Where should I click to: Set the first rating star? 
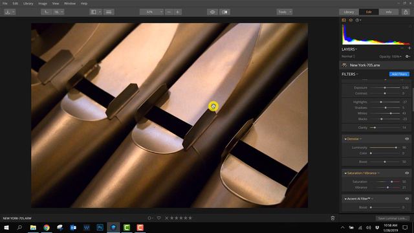click(172, 218)
